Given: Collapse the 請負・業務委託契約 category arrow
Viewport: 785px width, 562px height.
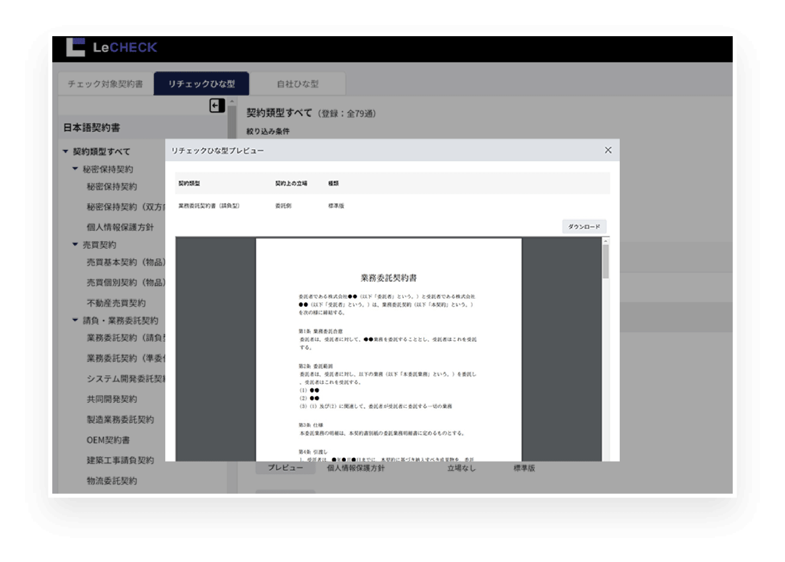Looking at the screenshot, I should tap(75, 320).
